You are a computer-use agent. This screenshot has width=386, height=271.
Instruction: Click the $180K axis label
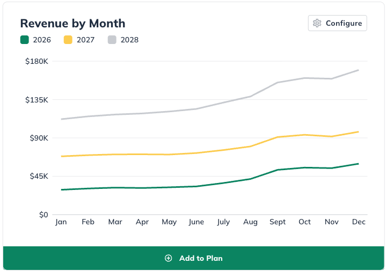[37, 61]
